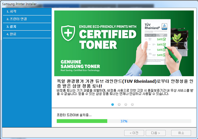
Task: Cancel installation with the '취소' button
Action: click(181, 133)
